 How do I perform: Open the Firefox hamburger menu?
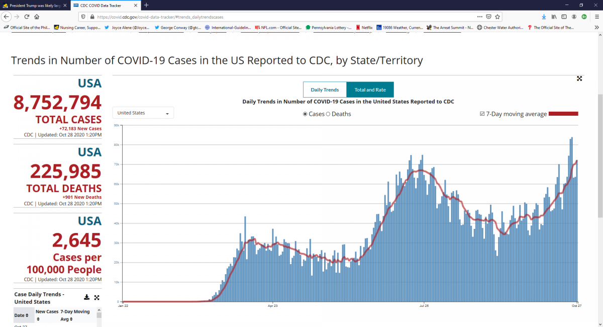pyautogui.click(x=595, y=17)
